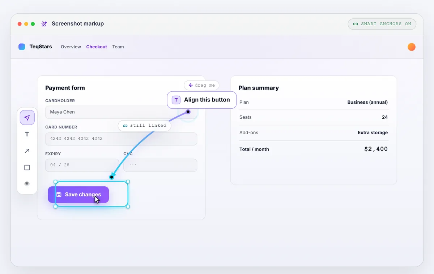Click the Extra storage add-on value
434x274 pixels.
pyautogui.click(x=373, y=132)
